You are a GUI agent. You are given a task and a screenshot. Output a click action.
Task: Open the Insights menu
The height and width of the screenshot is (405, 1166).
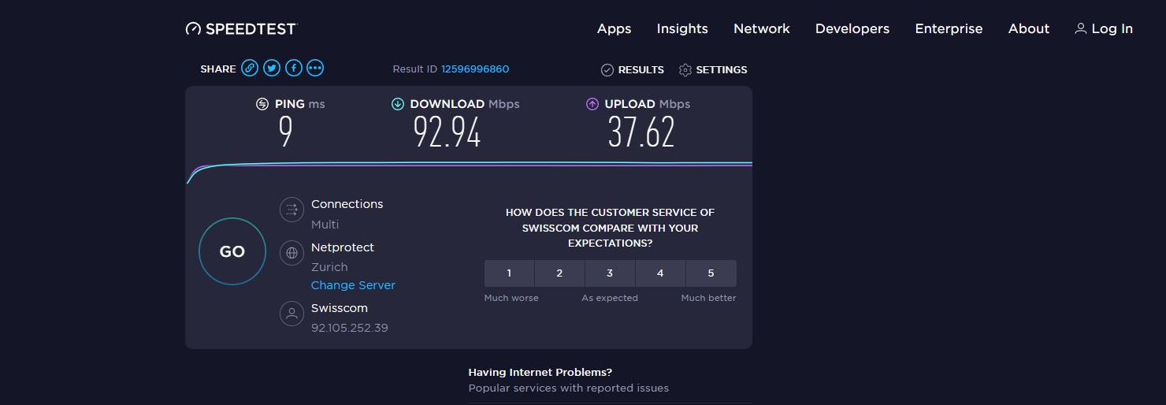point(682,29)
